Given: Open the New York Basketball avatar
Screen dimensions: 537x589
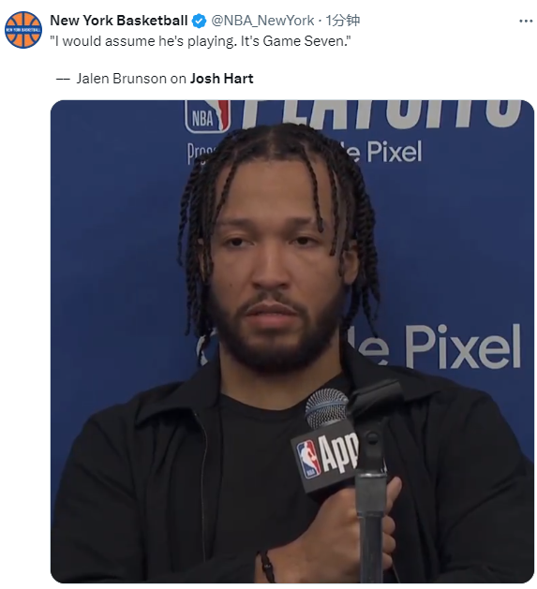Looking at the screenshot, I should tap(23, 30).
